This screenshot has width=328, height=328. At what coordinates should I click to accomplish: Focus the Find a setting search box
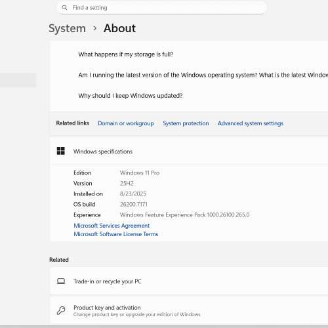(162, 8)
